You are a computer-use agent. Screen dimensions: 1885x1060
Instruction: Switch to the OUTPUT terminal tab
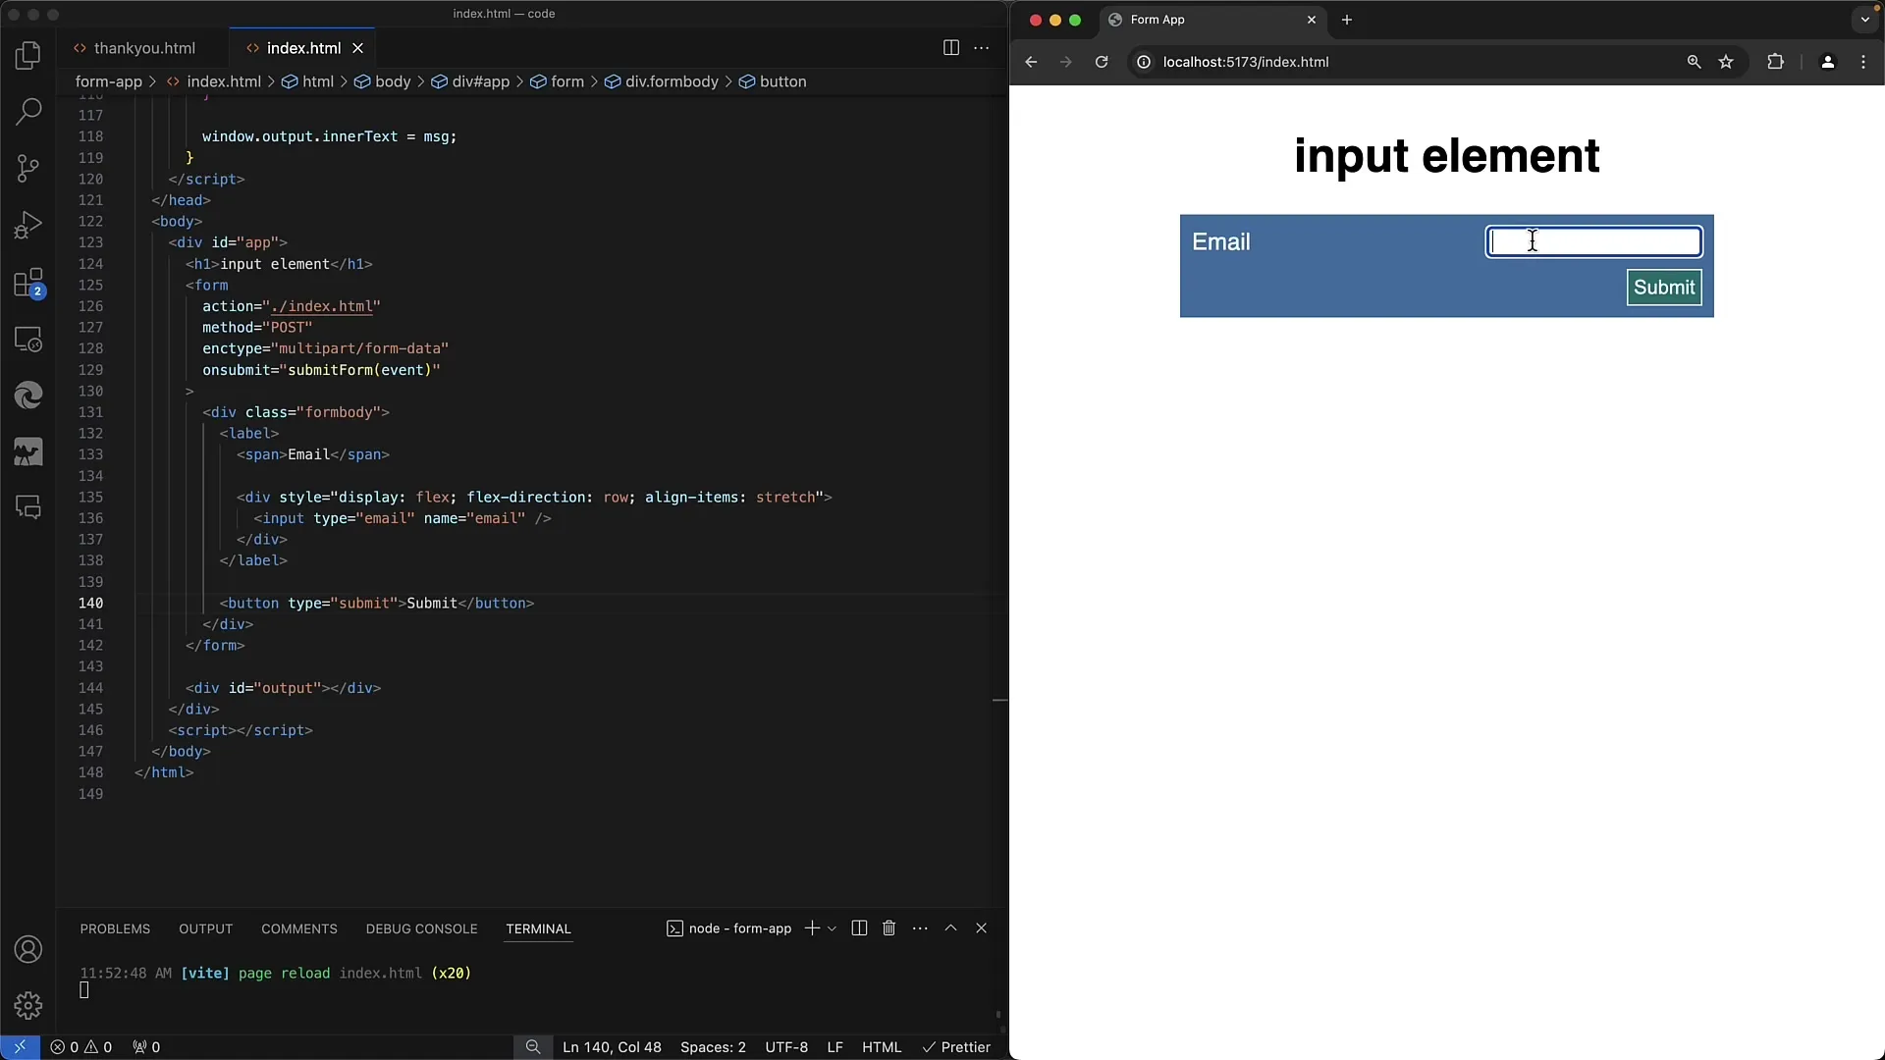click(x=206, y=927)
